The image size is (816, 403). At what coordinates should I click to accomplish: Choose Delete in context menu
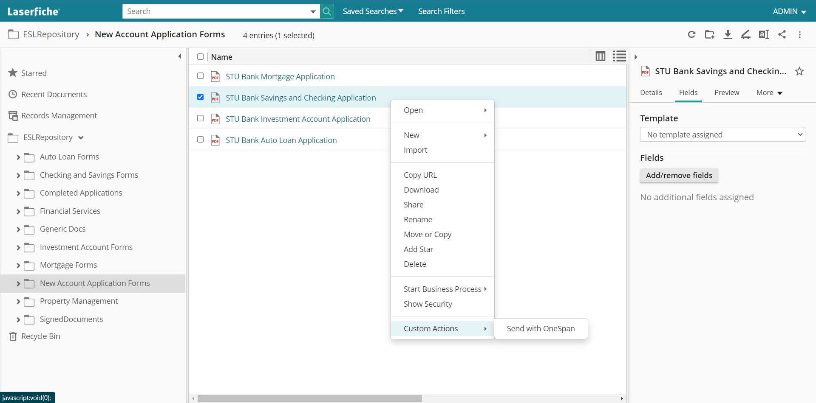pos(442,264)
